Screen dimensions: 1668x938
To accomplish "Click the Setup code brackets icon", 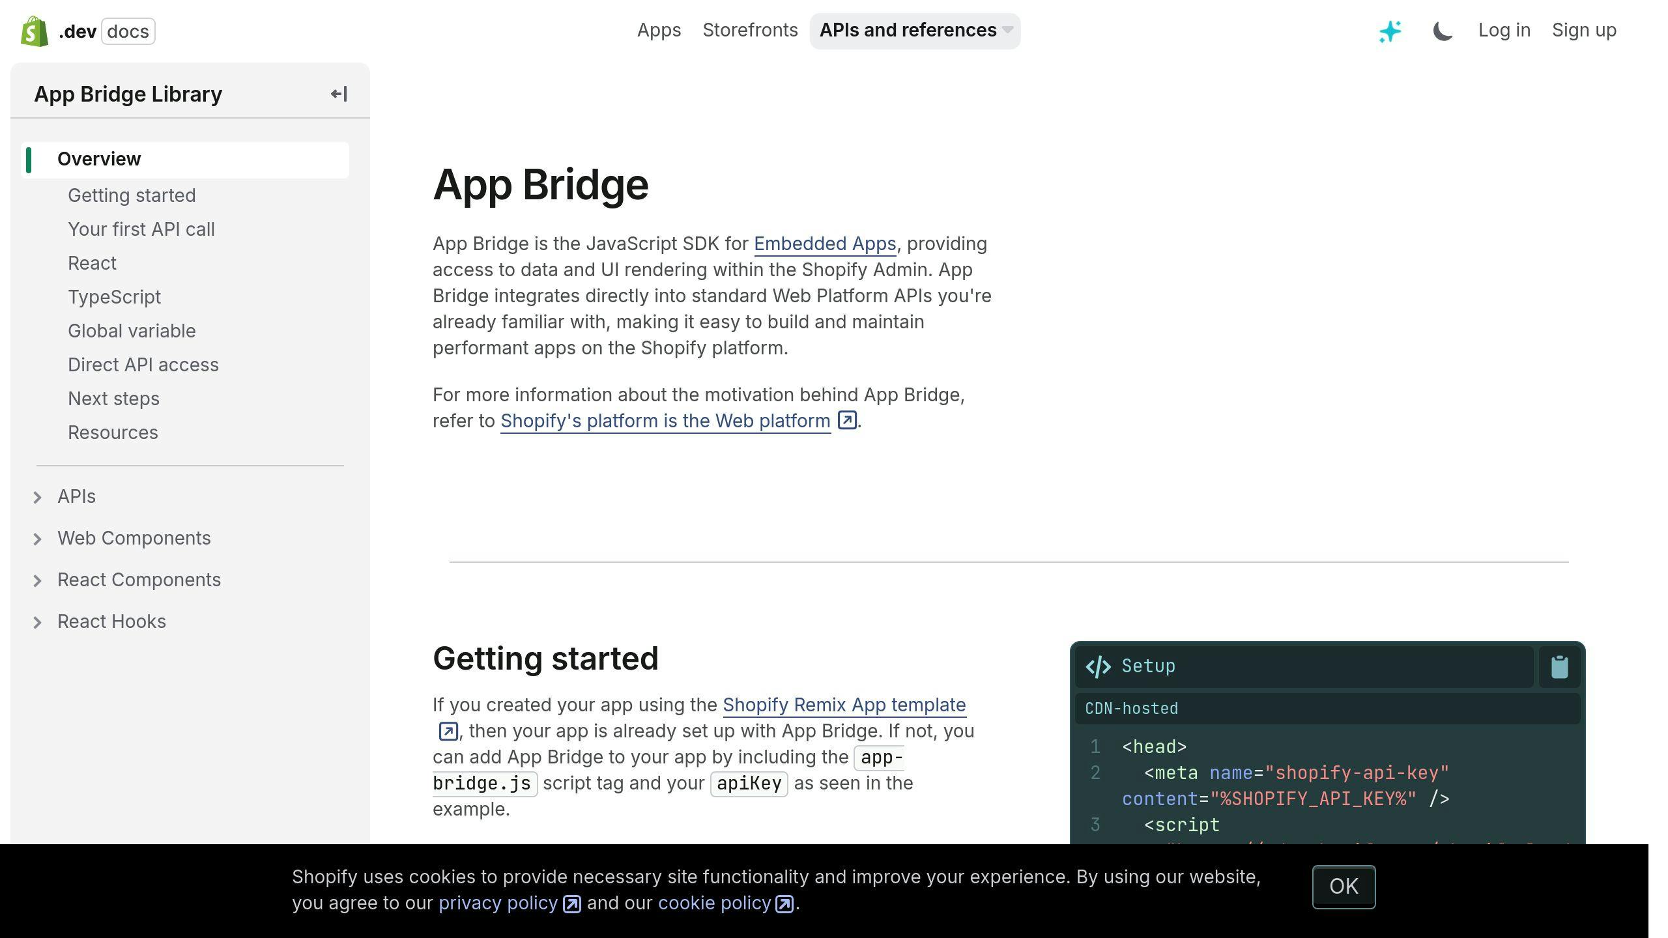I will (x=1098, y=666).
